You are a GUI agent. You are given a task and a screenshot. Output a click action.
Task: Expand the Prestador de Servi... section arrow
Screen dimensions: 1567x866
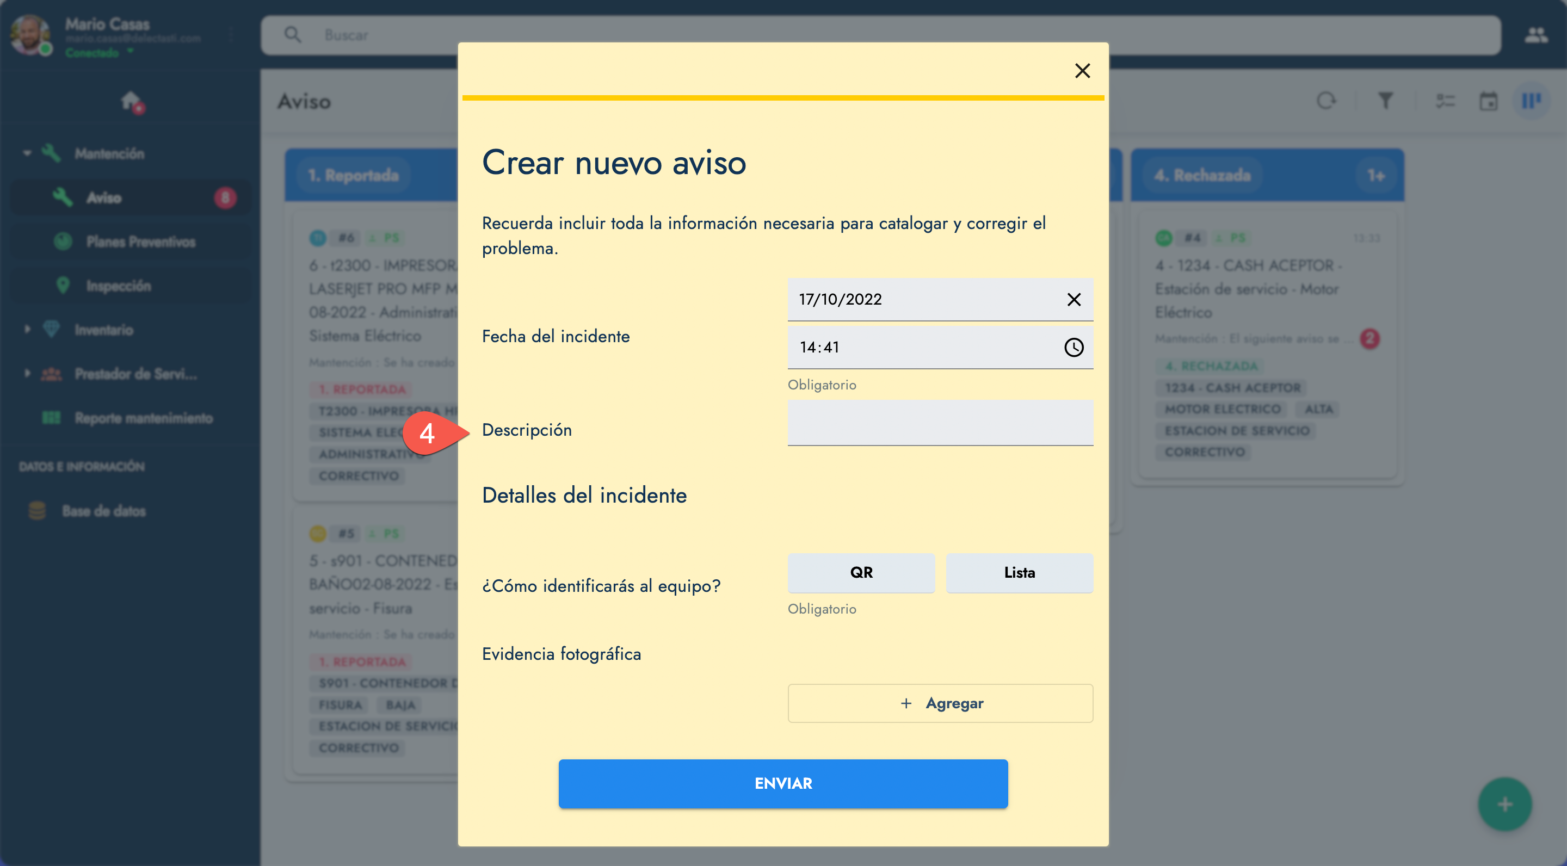27,373
